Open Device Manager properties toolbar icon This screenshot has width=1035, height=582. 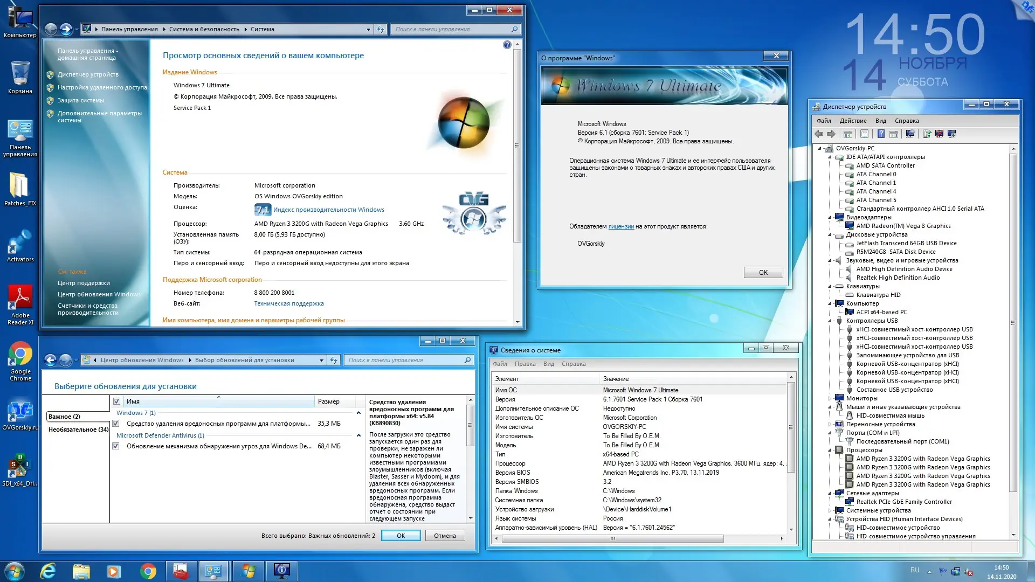point(864,134)
